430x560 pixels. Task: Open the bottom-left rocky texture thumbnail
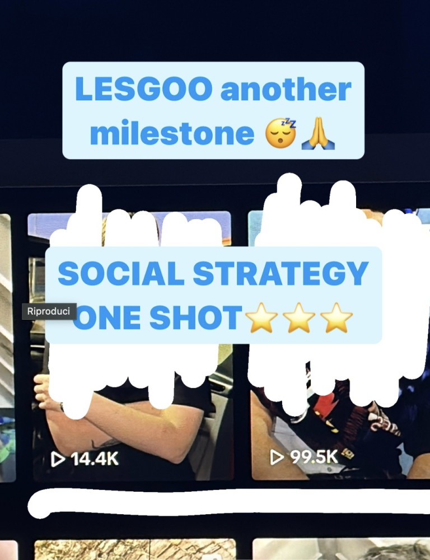[x=135, y=549]
